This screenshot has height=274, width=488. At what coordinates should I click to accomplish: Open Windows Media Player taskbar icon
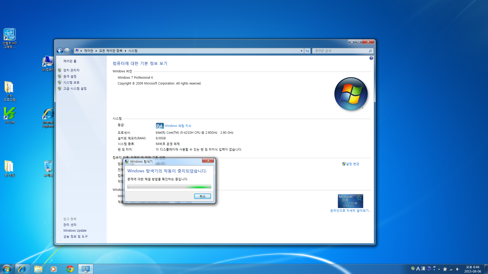pyautogui.click(x=54, y=269)
